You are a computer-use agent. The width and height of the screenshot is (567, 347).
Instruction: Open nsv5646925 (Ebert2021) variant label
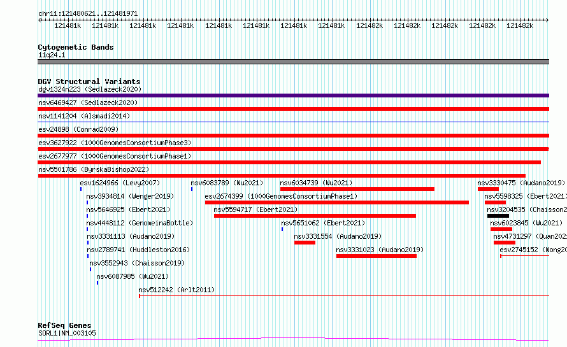point(128,209)
